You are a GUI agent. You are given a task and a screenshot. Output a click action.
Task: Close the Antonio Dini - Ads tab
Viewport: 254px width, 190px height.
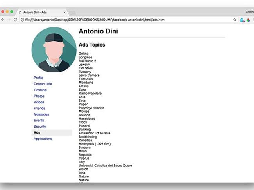point(64,12)
